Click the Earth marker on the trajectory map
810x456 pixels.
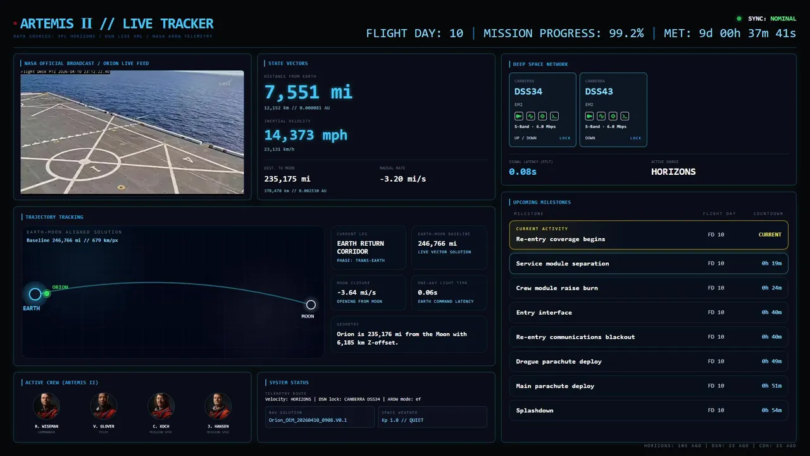click(x=35, y=294)
